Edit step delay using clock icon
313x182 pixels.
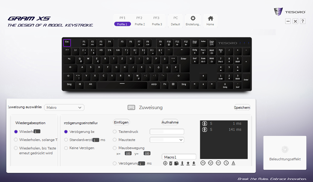[226, 163]
